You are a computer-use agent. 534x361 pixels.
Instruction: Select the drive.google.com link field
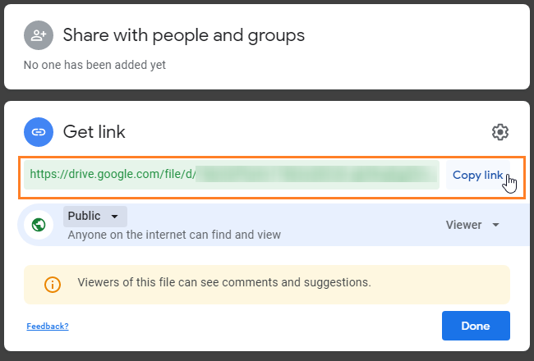(x=231, y=175)
